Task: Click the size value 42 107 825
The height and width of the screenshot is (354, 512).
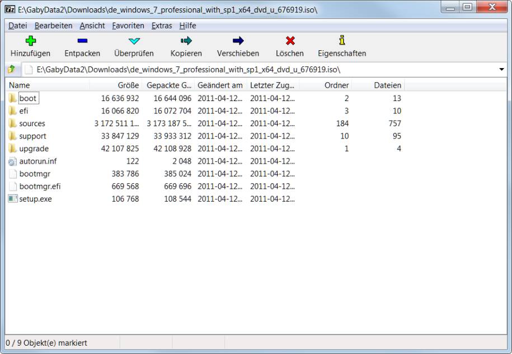Action: pyautogui.click(x=120, y=149)
